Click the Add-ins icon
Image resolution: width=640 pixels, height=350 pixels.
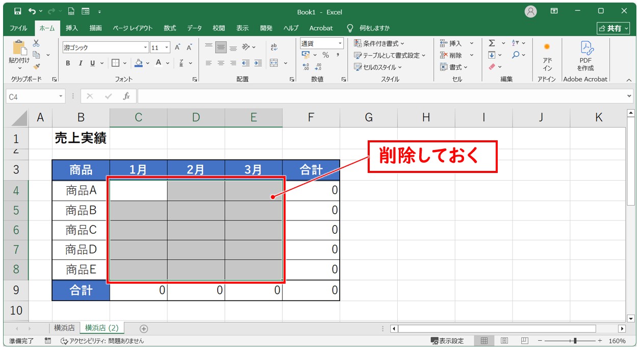click(547, 56)
